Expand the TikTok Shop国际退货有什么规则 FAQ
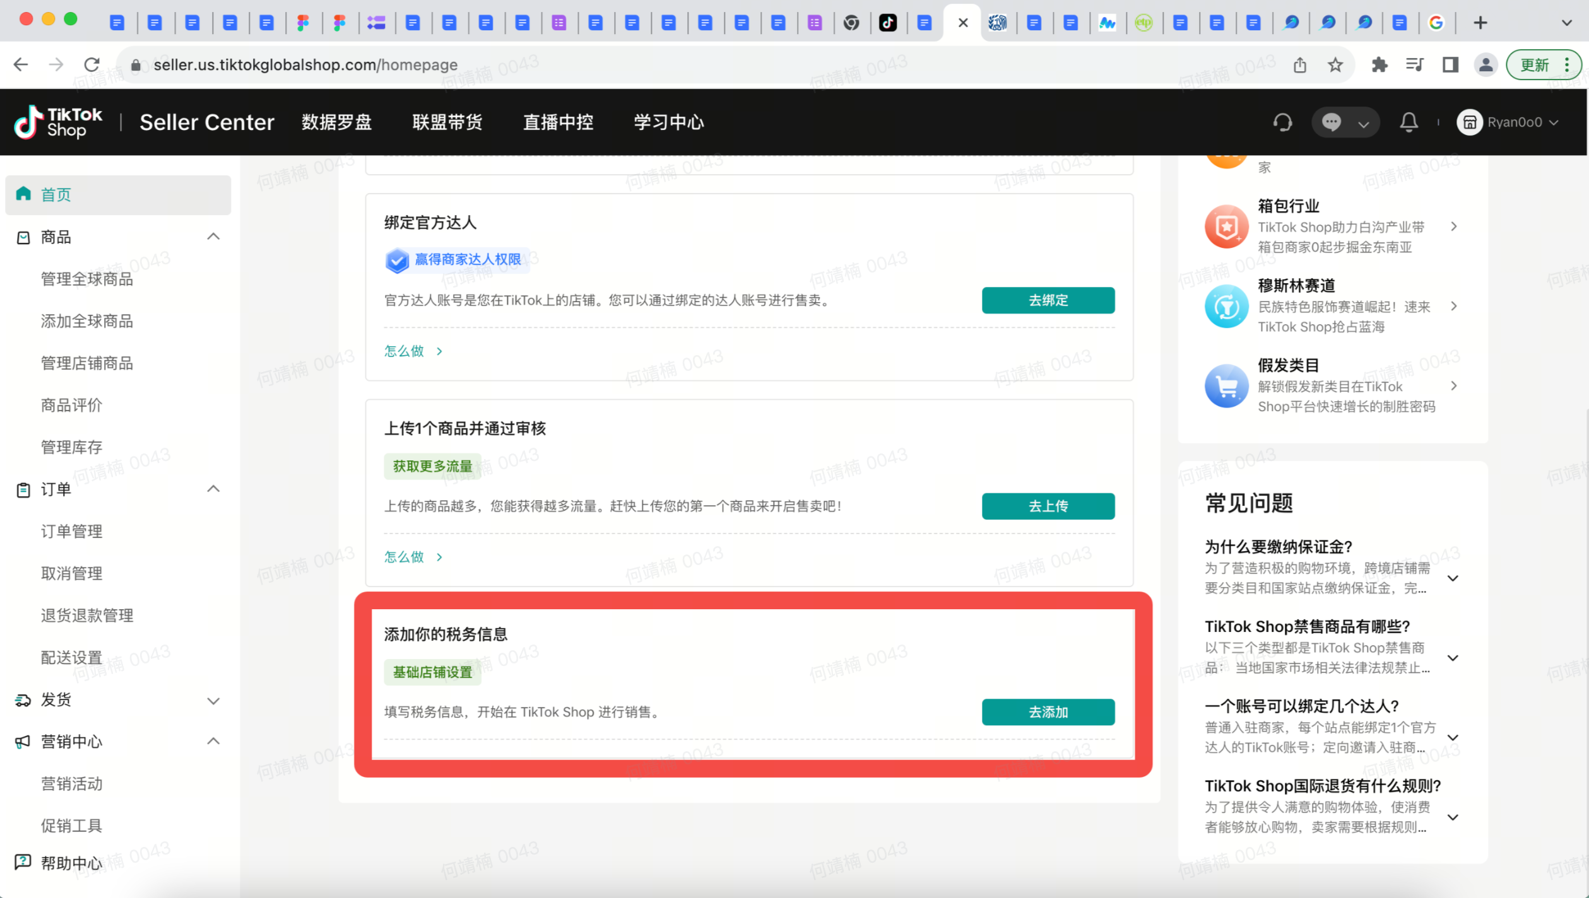The height and width of the screenshot is (898, 1589). point(1453,817)
